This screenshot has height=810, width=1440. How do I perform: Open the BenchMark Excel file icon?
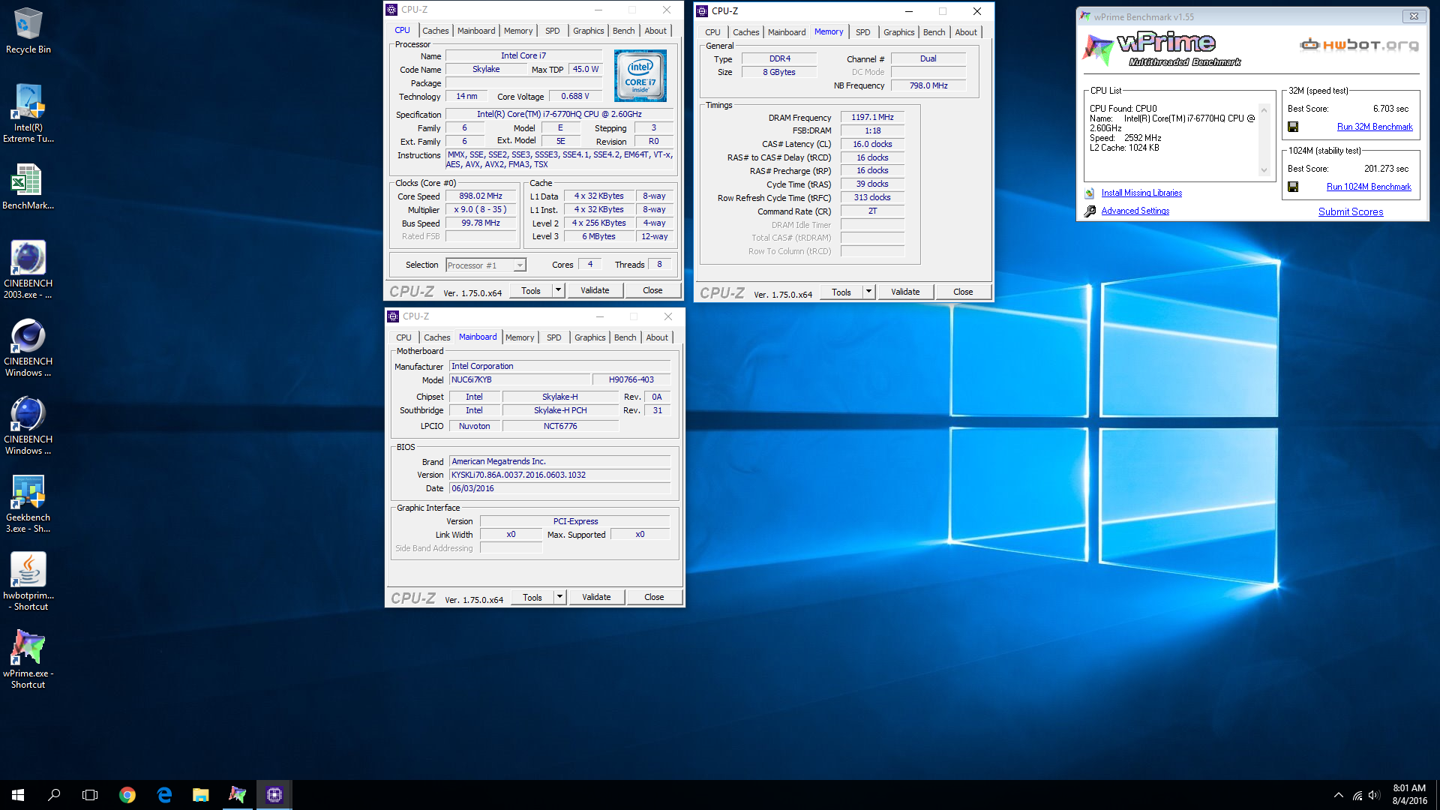pyautogui.click(x=28, y=187)
